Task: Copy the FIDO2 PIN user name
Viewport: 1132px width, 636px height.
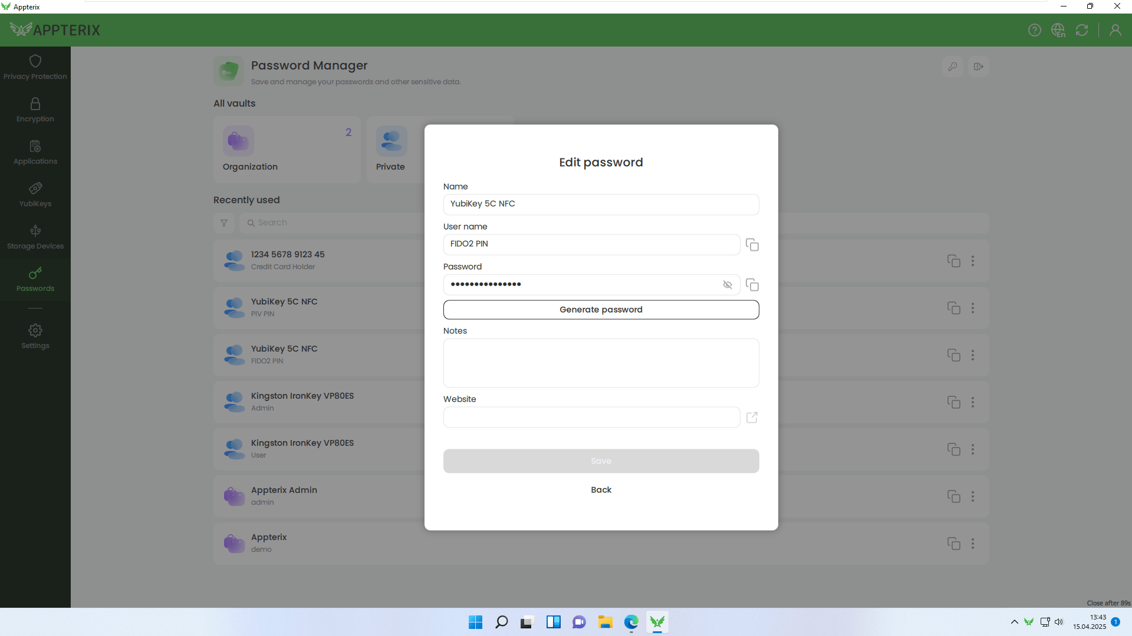Action: coord(752,245)
